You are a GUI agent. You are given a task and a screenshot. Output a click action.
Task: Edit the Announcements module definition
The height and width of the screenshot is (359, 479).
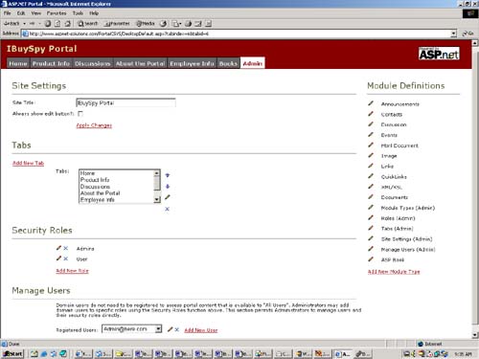pos(371,103)
